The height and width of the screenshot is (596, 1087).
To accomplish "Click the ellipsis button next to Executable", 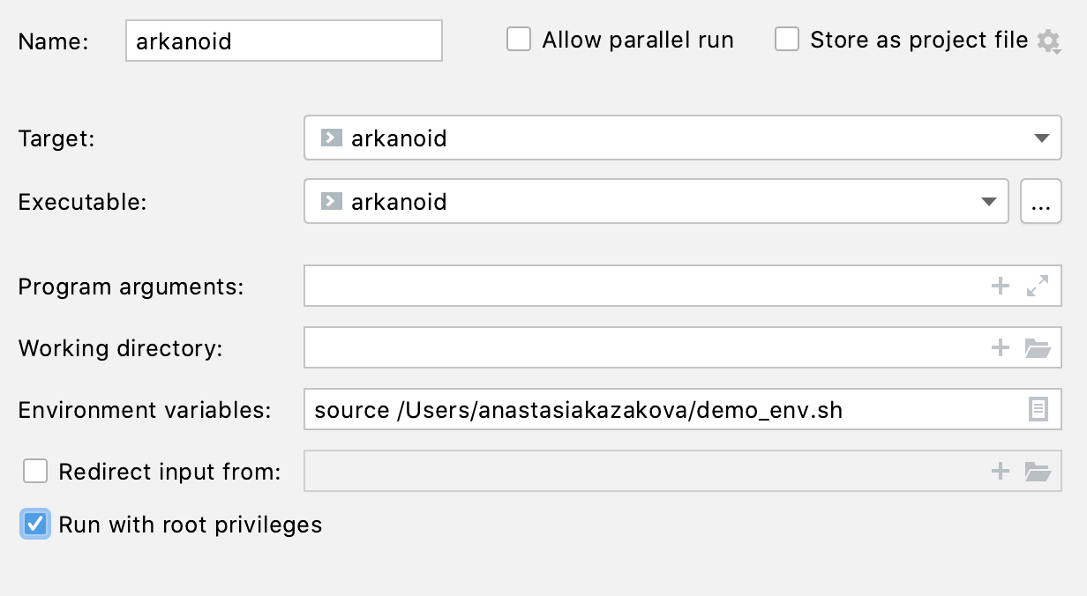I will coord(1041,202).
